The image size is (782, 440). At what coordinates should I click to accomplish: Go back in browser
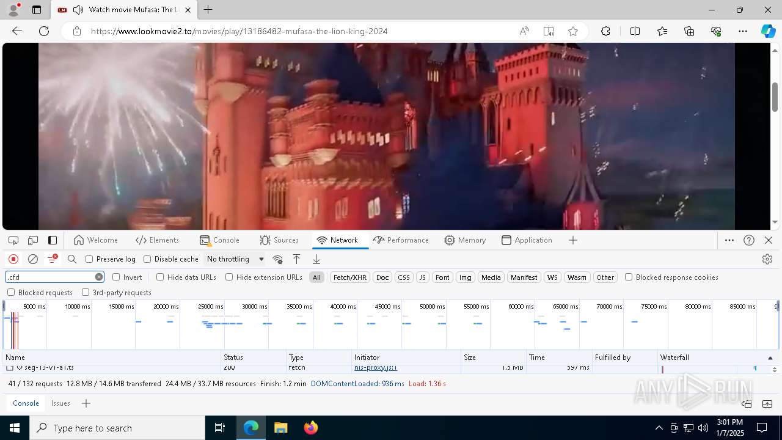pyautogui.click(x=17, y=31)
